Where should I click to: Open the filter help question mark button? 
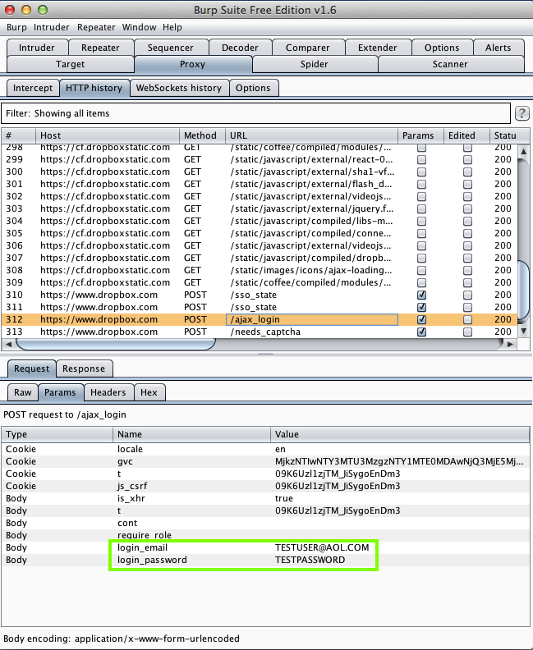(522, 113)
